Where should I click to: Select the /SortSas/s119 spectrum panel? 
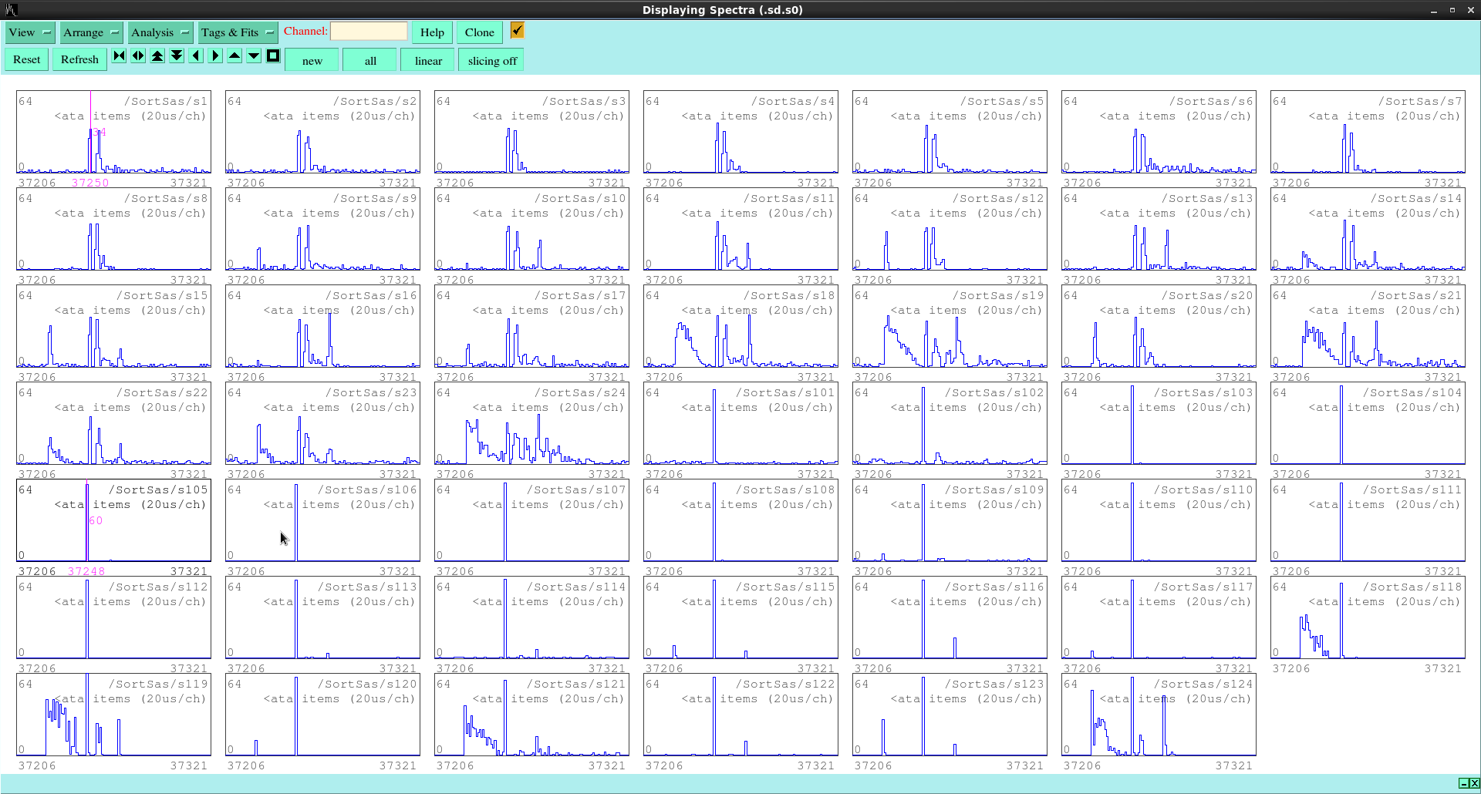click(x=113, y=715)
